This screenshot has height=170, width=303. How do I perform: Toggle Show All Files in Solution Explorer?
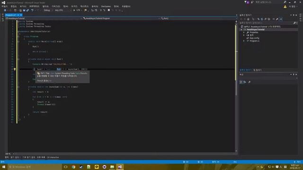click(x=269, y=19)
